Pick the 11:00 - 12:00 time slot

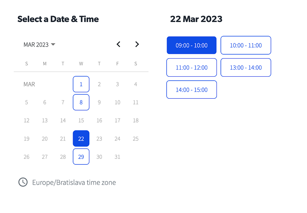point(192,67)
